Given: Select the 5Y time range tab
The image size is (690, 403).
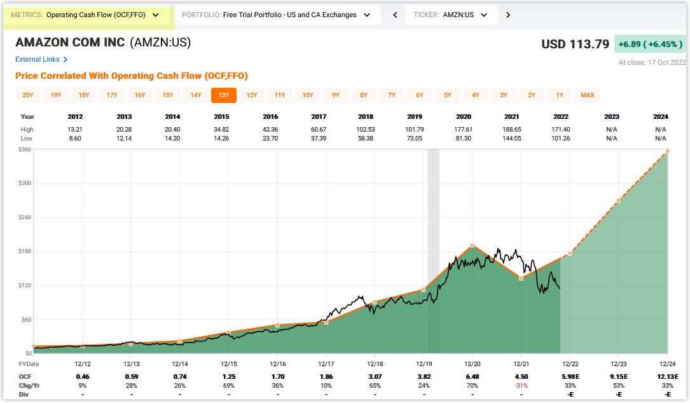Looking at the screenshot, I should 448,95.
